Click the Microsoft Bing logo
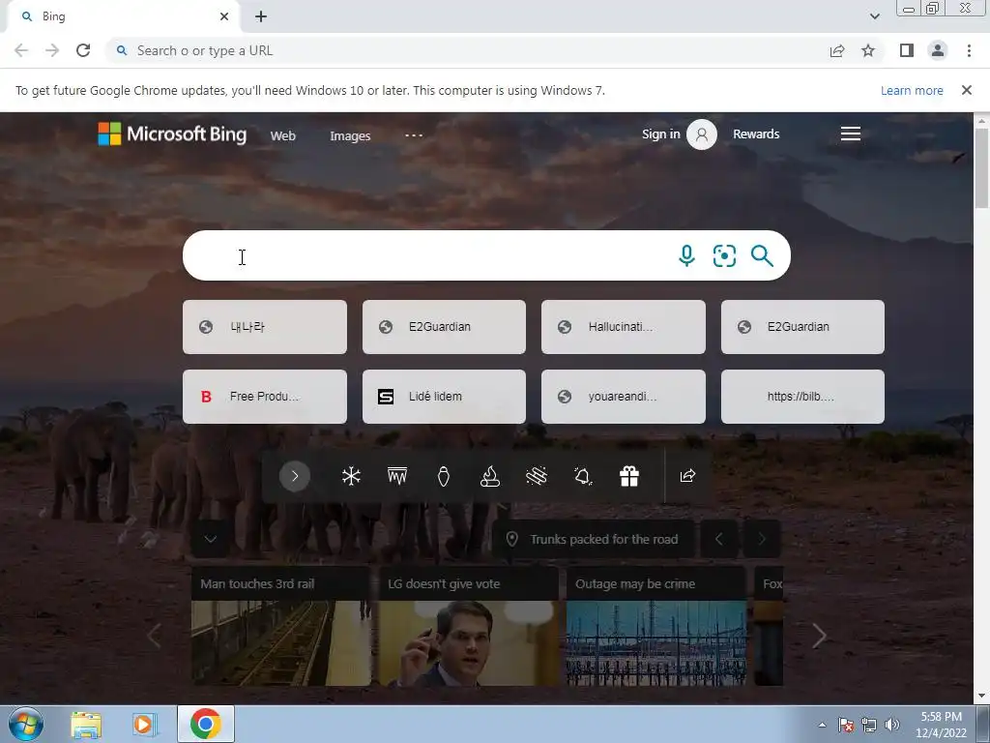990x743 pixels. pos(172,134)
